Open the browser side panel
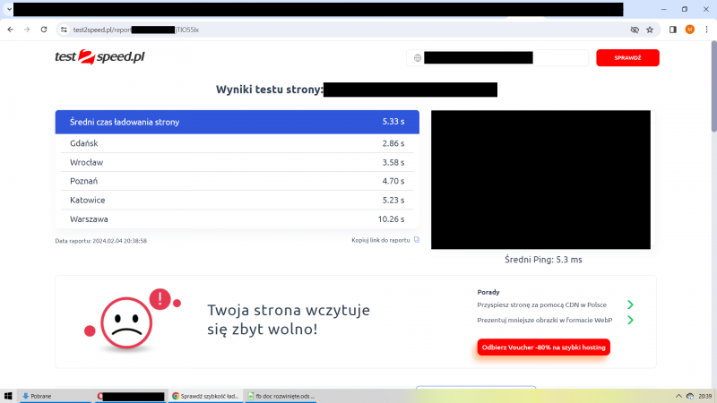The width and height of the screenshot is (717, 403). (673, 30)
